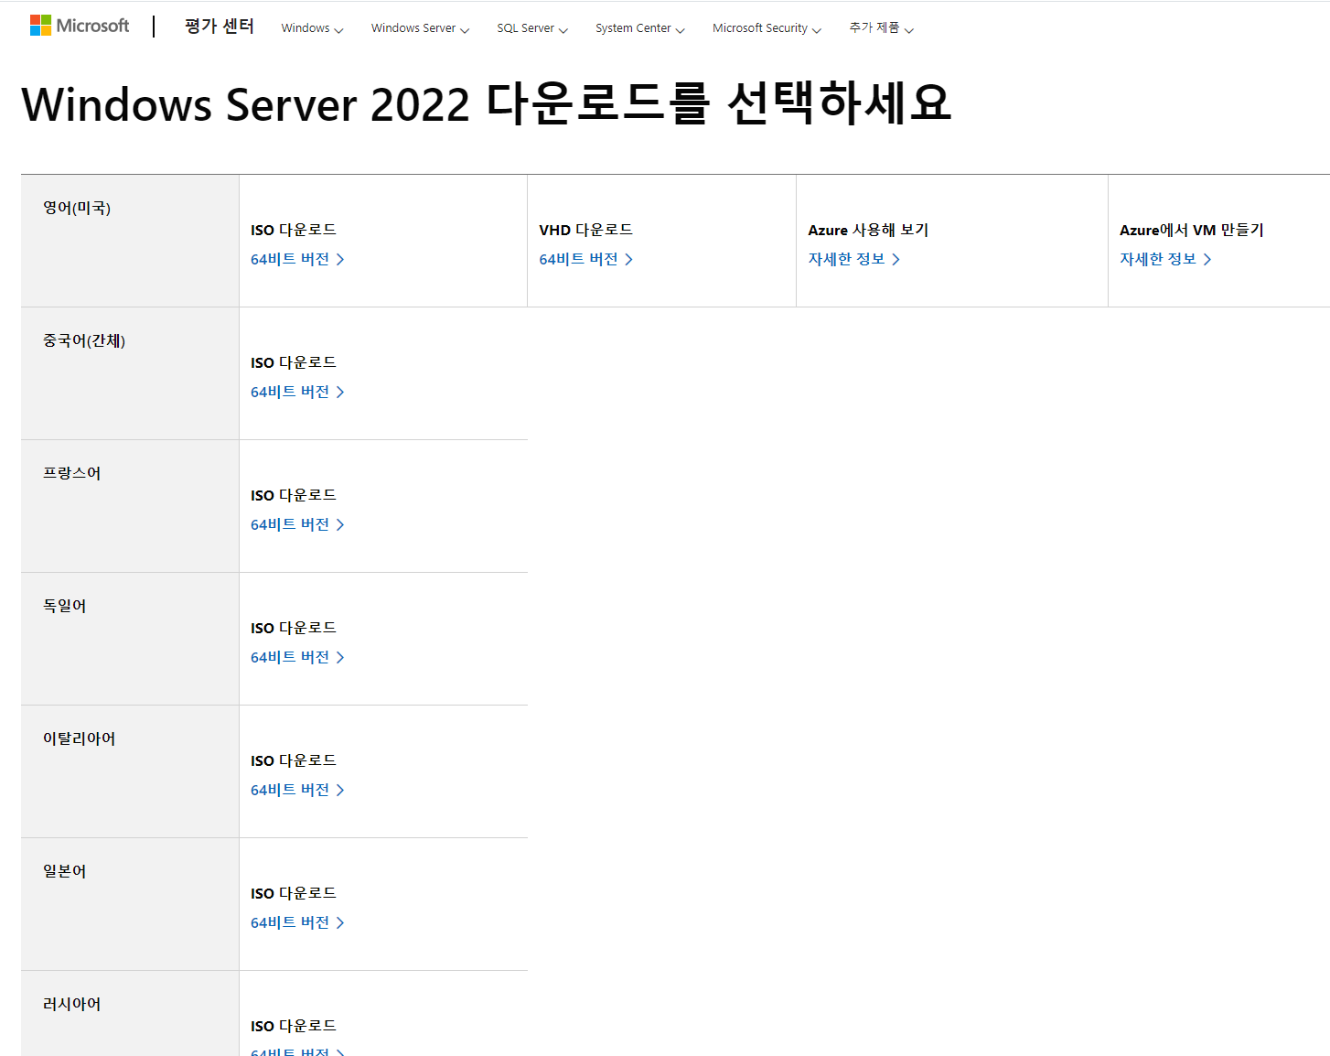
Task: Click the Azure에서 VM 만들기 heading
Action: tap(1192, 230)
